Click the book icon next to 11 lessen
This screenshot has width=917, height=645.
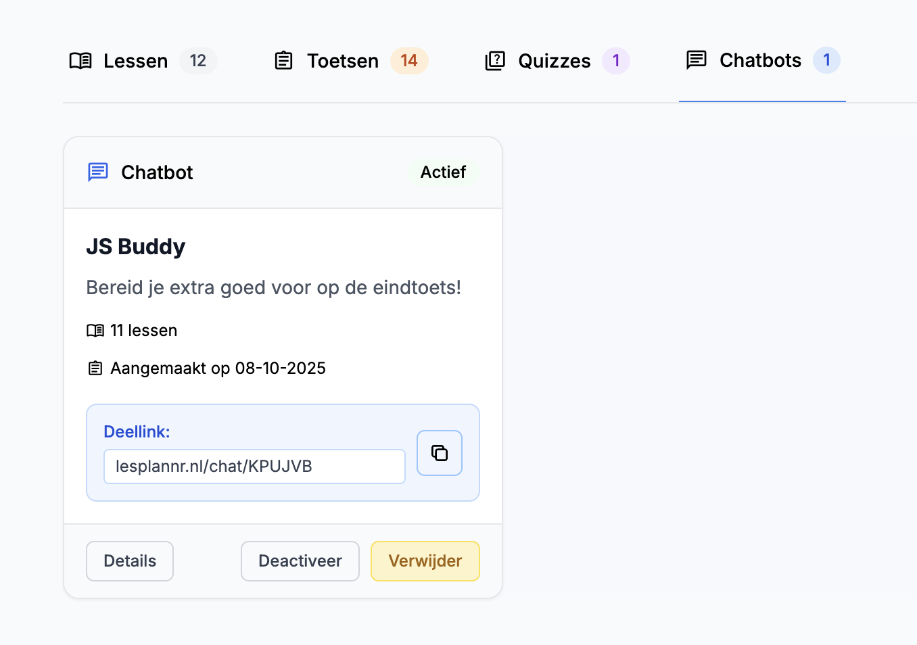point(95,331)
